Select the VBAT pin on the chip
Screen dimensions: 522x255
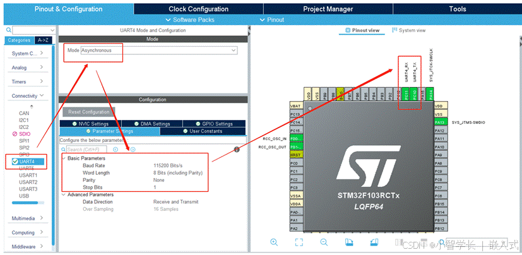(297, 106)
